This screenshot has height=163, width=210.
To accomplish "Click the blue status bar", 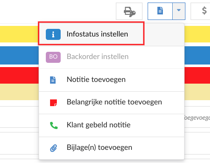I will click(19, 55).
